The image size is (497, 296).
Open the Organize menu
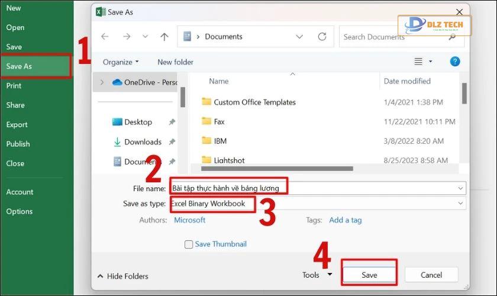point(121,62)
